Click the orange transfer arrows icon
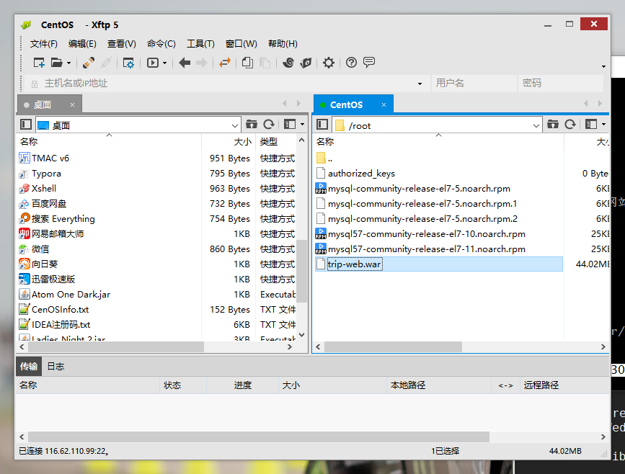The image size is (625, 474). coord(225,63)
